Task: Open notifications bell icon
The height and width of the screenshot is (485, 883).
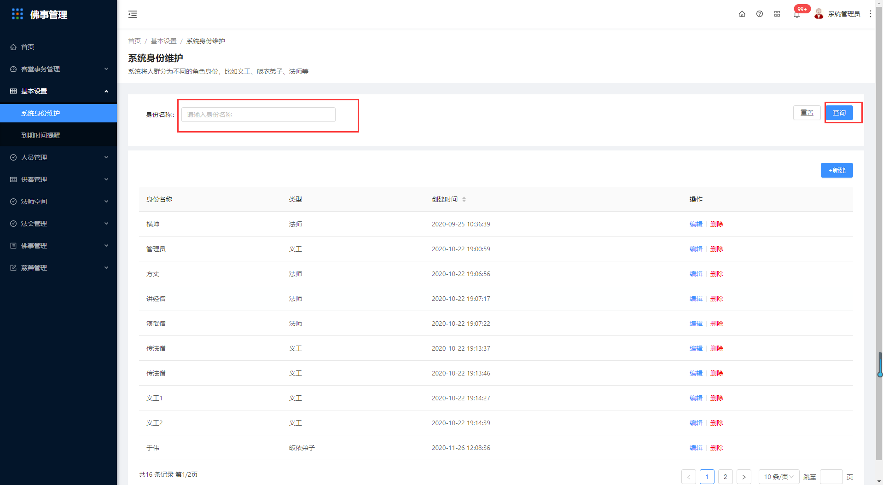Action: tap(796, 15)
